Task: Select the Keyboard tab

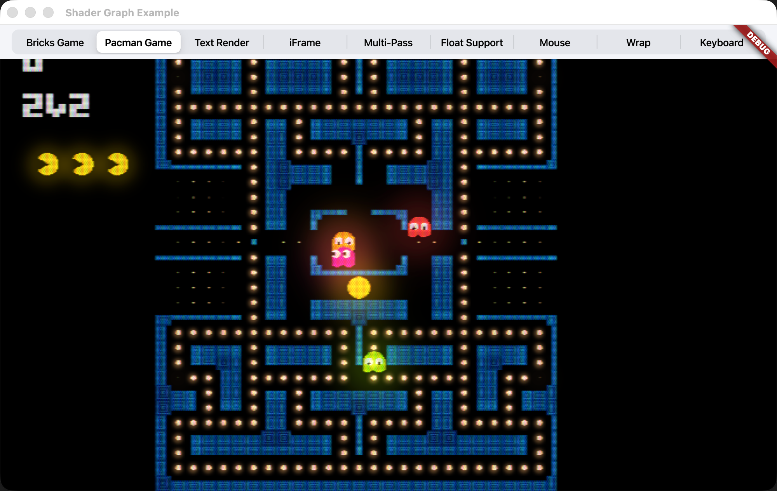Action: tap(721, 42)
